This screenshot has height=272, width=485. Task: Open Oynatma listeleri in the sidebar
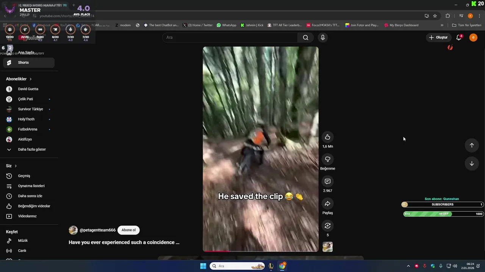coord(29,186)
